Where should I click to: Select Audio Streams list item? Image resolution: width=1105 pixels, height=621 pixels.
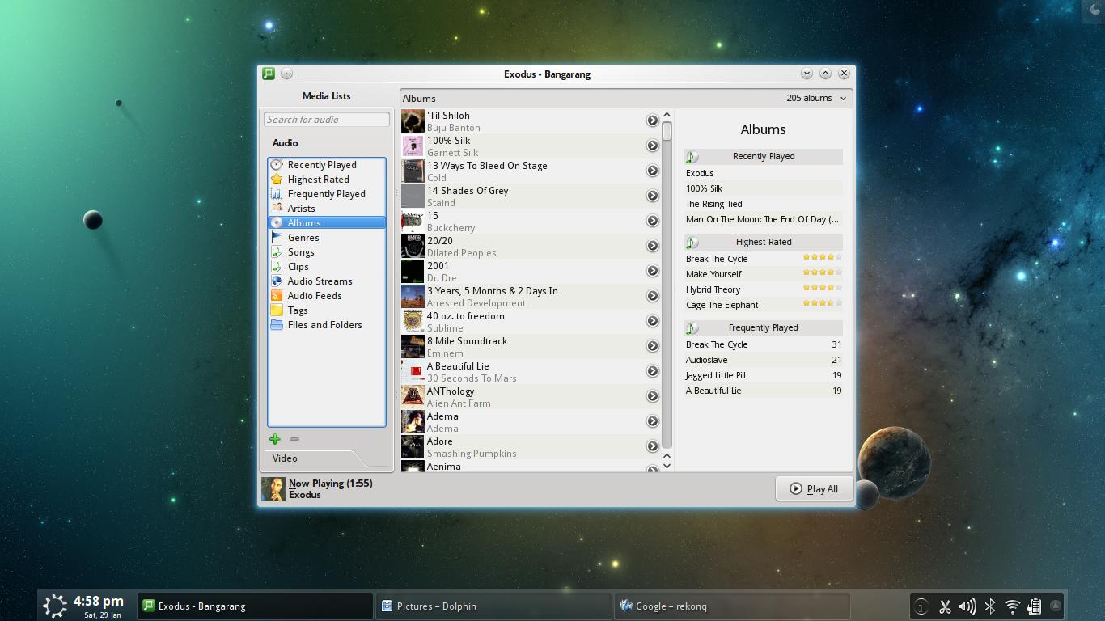[327, 281]
